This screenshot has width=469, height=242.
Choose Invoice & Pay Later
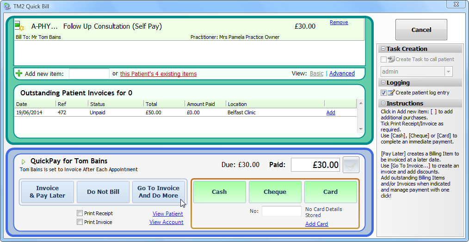click(x=48, y=192)
